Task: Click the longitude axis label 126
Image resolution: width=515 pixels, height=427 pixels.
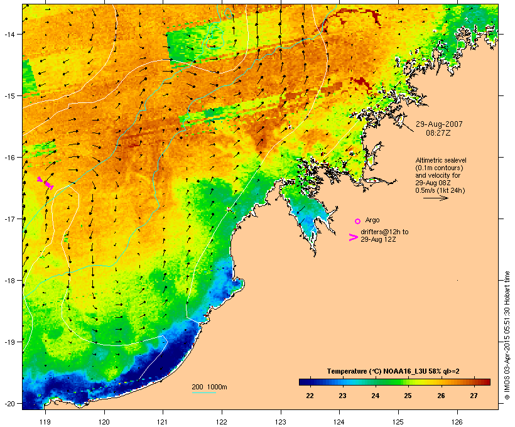Action: pos(457,422)
